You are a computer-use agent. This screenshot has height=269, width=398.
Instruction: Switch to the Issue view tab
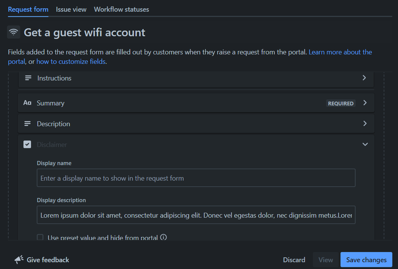point(71,9)
